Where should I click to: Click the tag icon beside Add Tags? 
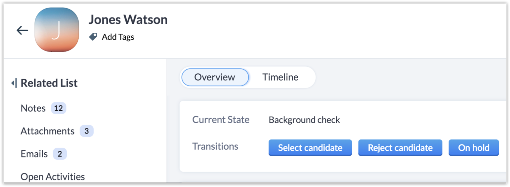point(93,37)
